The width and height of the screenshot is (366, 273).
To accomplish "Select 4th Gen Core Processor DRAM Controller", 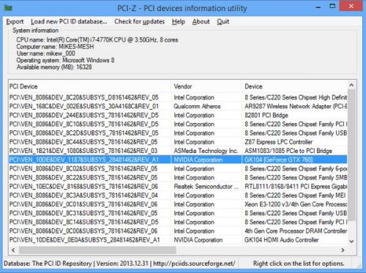I will pos(296,231).
